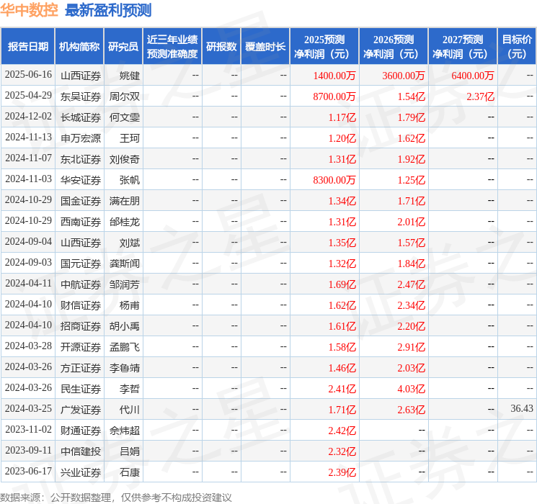Click analyst name 余炜超 in 财通证券 row

click(x=125, y=430)
